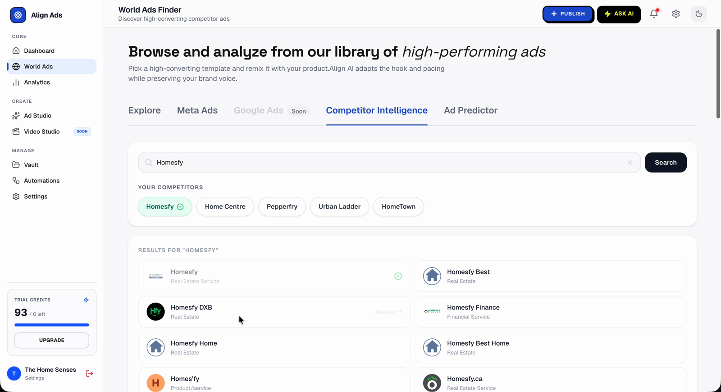Click the Upgrade button
Screen dimensions: 721x392
(52, 340)
